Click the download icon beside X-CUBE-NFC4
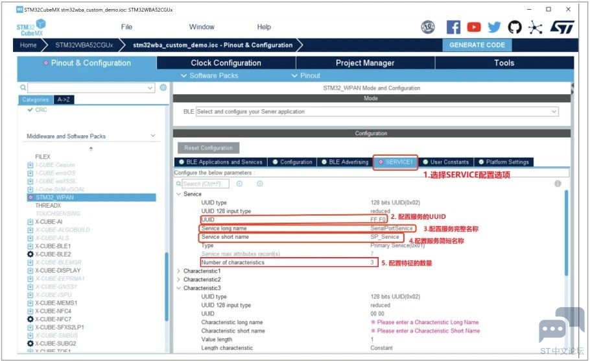This screenshot has height=361, width=590. tap(30, 311)
